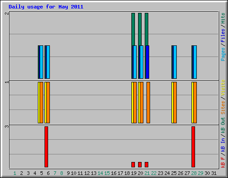The image size is (228, 178).
Task: Select the orange Sites bar for day 21
Action: (x=148, y=102)
